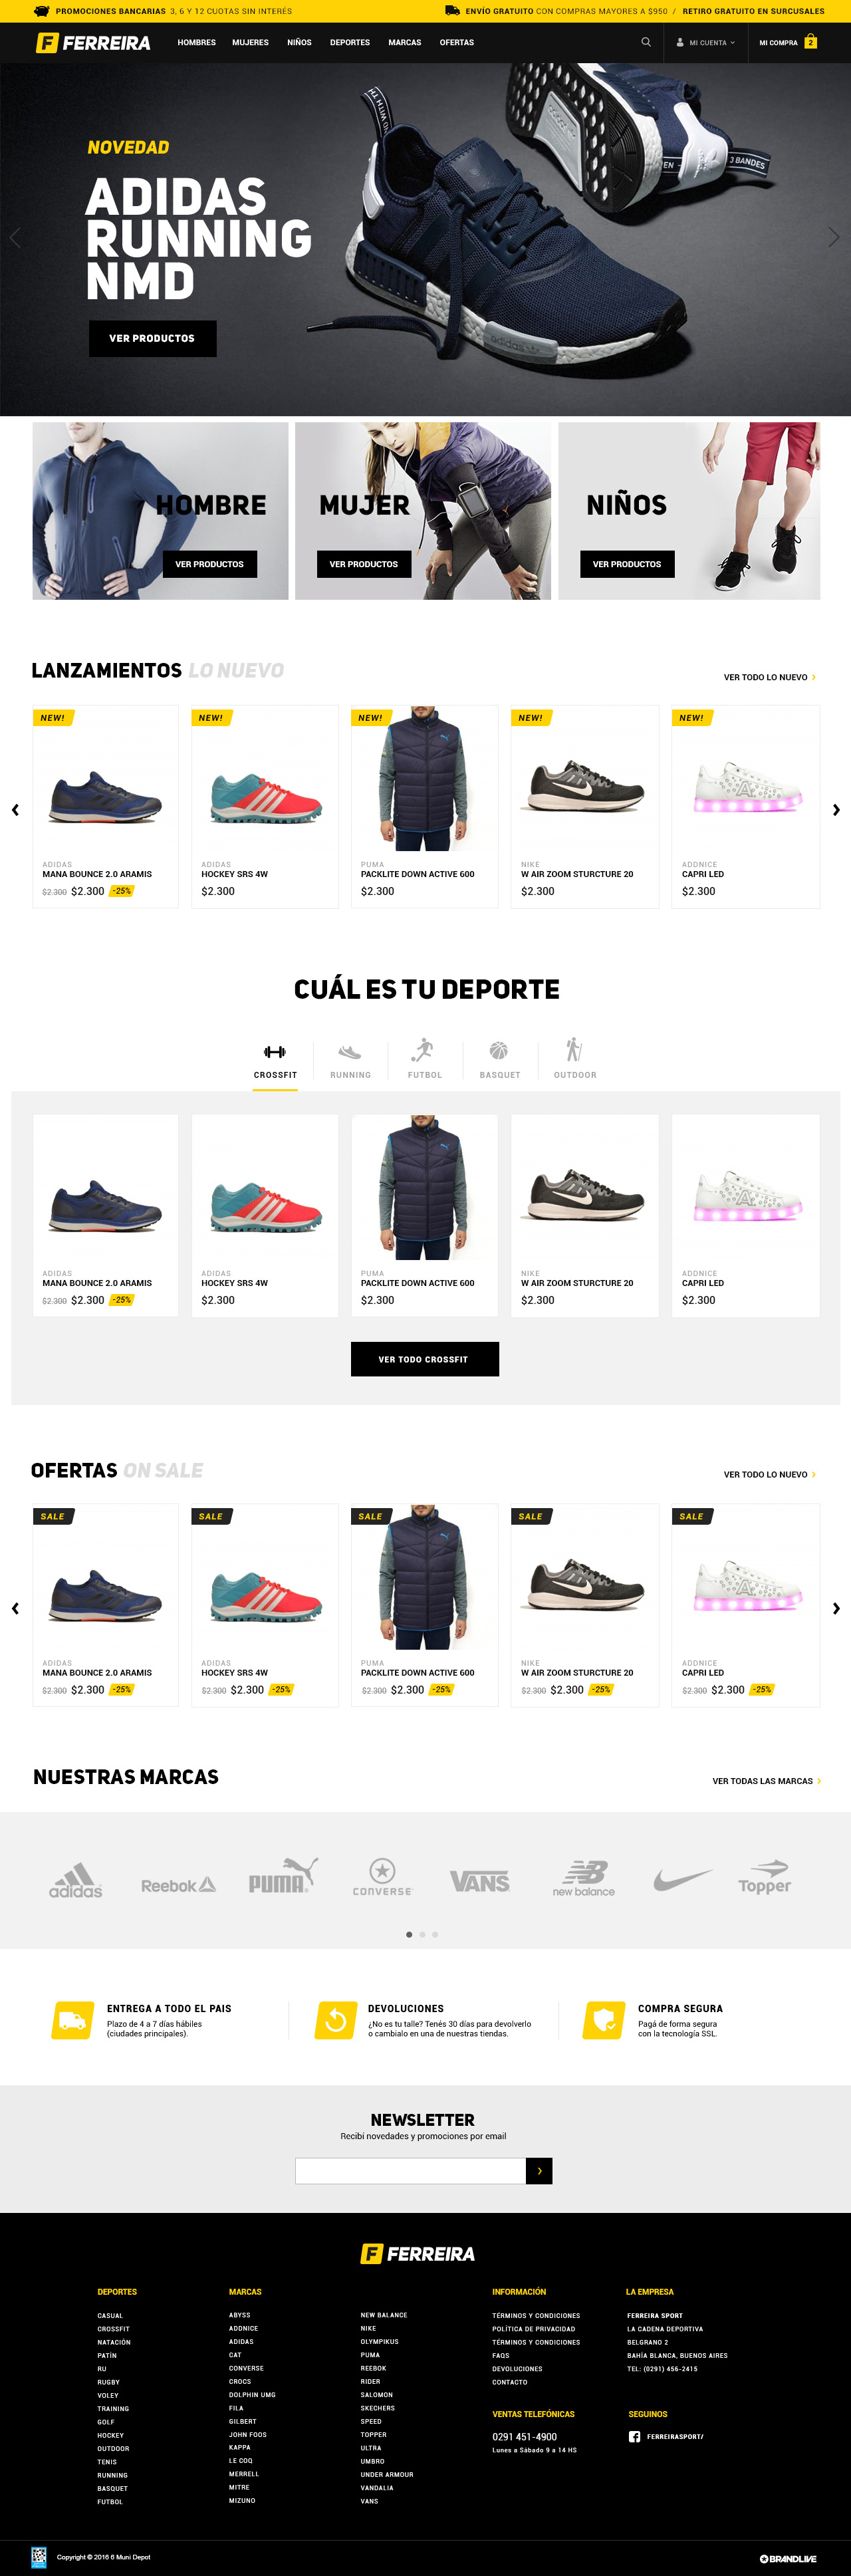Click the search magnifier icon in header

pos(646,42)
